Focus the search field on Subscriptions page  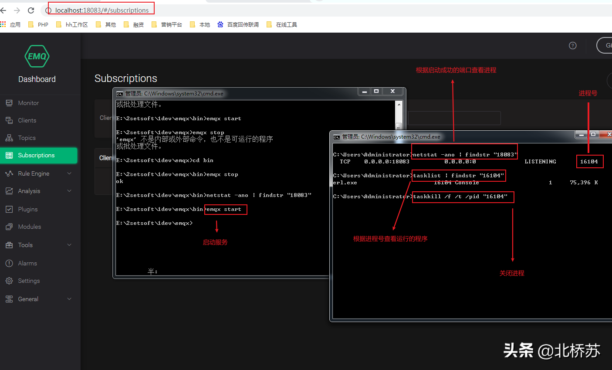click(x=454, y=118)
